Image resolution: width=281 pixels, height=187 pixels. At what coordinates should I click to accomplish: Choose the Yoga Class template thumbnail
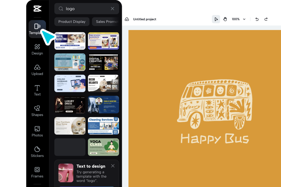tap(103, 147)
